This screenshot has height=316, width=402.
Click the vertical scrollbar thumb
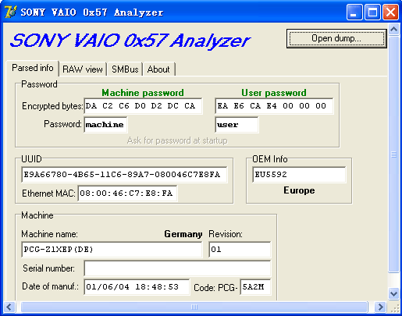tap(393, 154)
